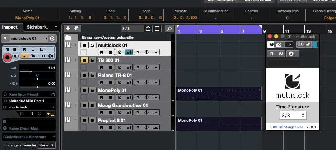Open the Time Signature 8/8 selector
Image resolution: width=336 pixels, height=150 pixels.
pyautogui.click(x=293, y=115)
